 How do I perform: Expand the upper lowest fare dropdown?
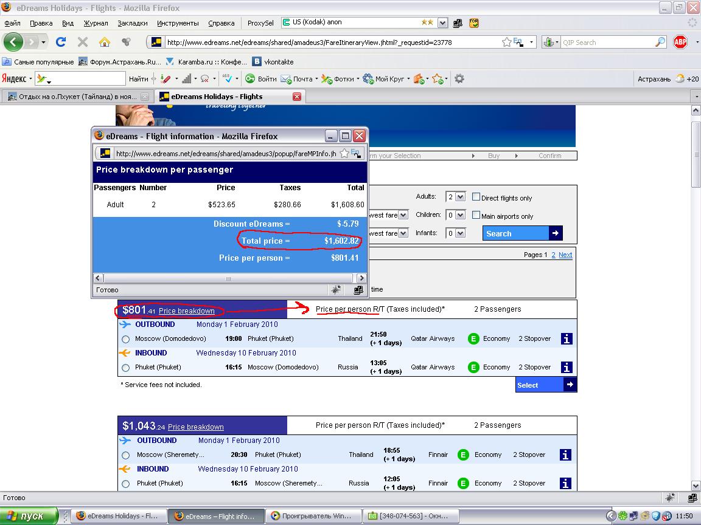coord(403,215)
